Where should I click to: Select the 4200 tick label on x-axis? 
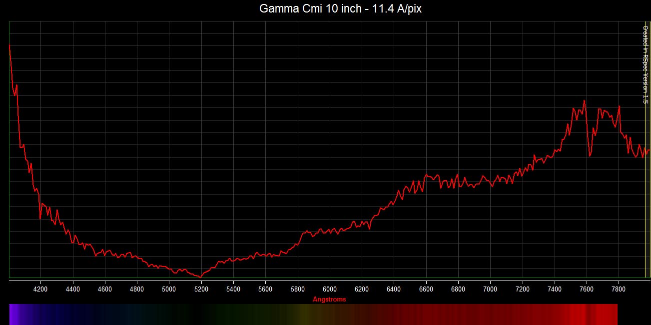[x=40, y=289]
